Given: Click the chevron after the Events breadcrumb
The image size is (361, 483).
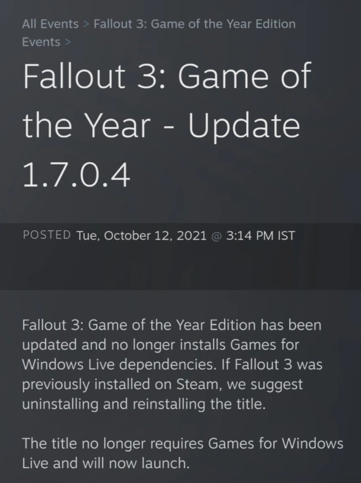Looking at the screenshot, I should click(68, 42).
